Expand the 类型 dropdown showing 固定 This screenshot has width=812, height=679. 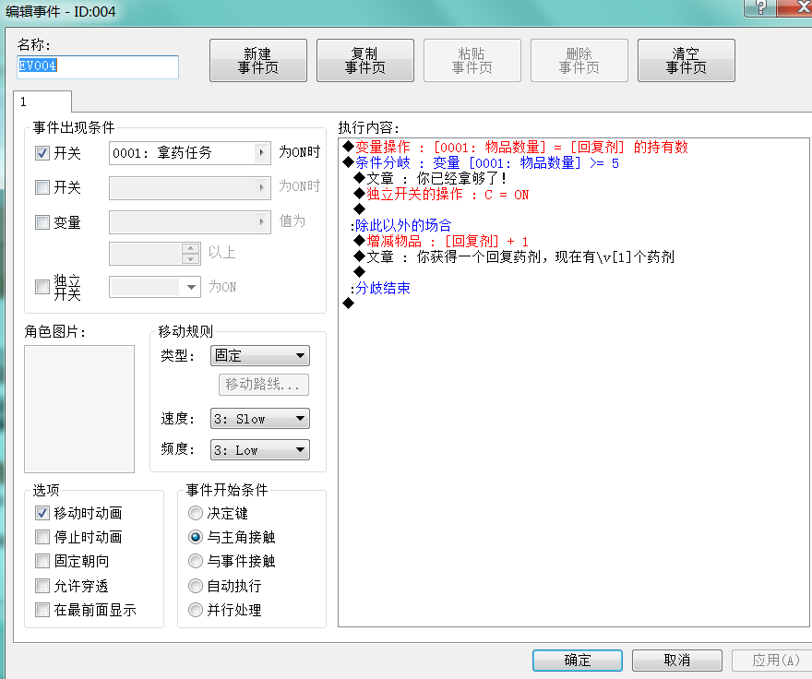[260, 356]
